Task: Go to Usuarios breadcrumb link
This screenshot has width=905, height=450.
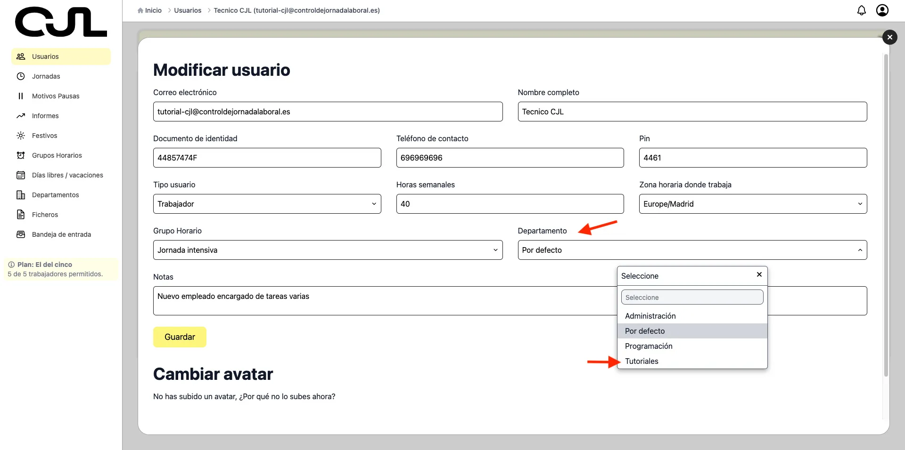Action: click(x=187, y=10)
